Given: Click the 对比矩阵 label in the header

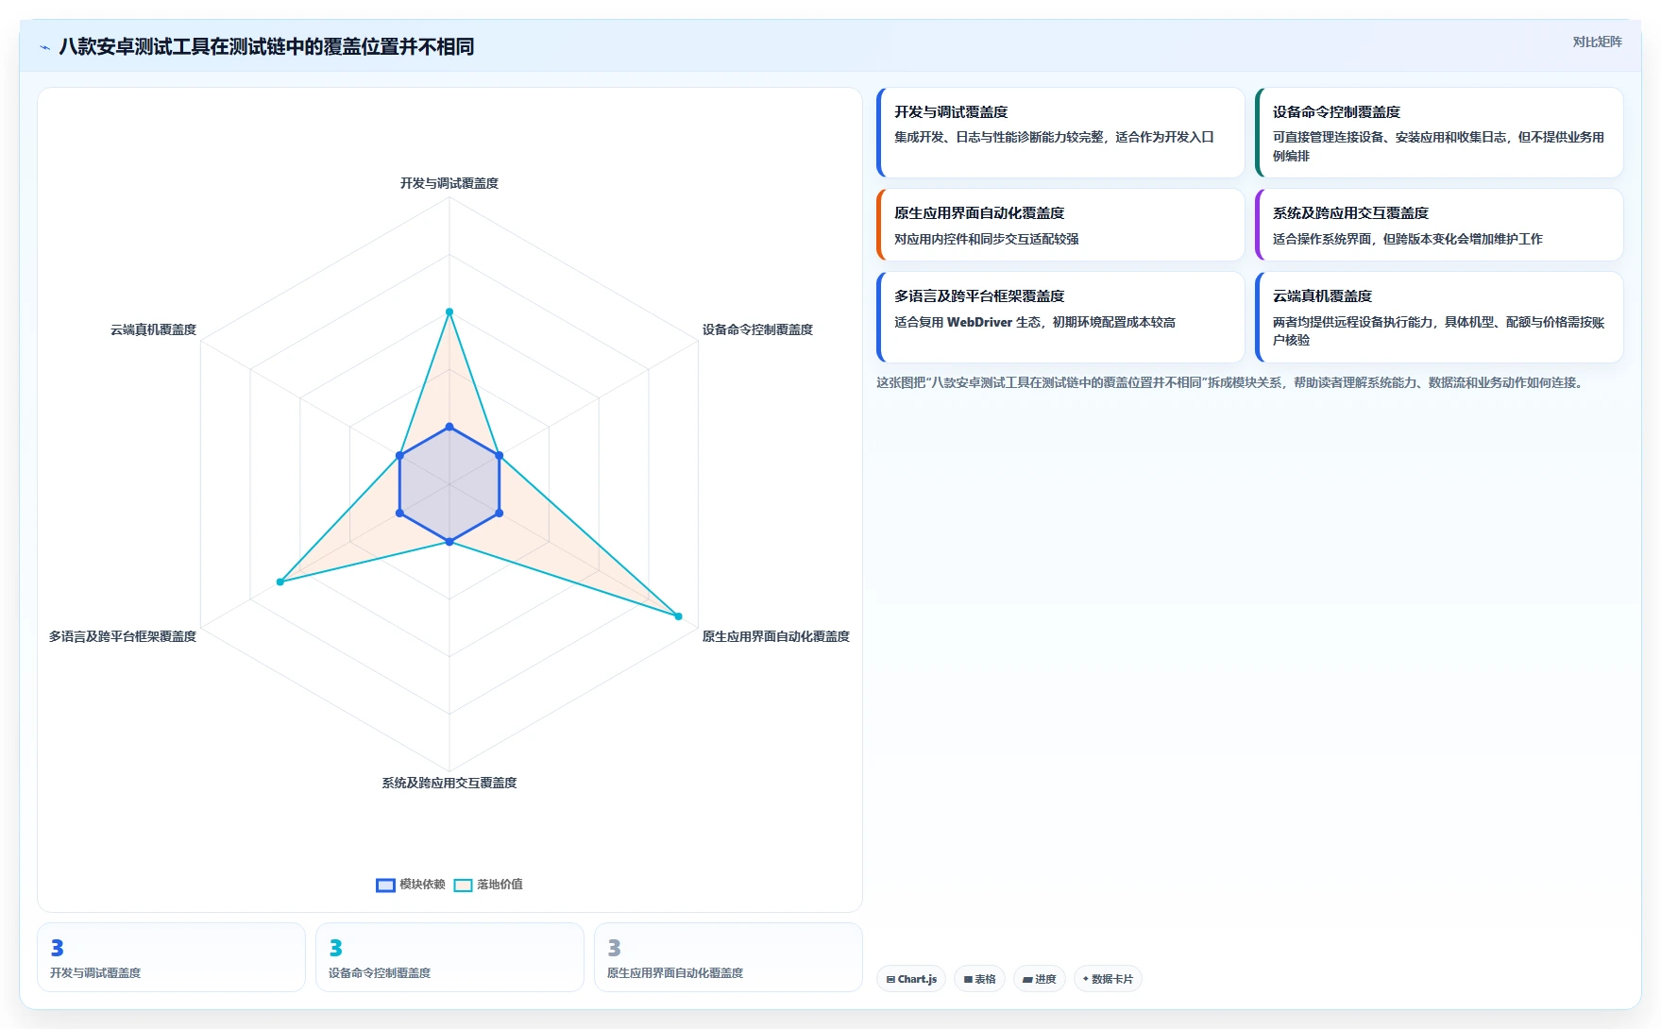Looking at the screenshot, I should click(1597, 42).
